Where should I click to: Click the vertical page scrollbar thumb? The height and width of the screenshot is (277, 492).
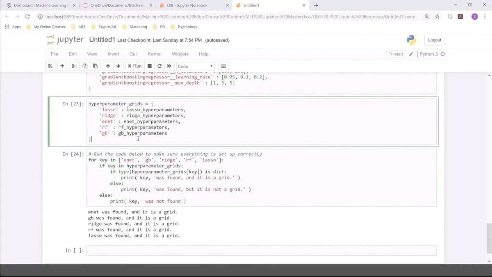coord(489,239)
